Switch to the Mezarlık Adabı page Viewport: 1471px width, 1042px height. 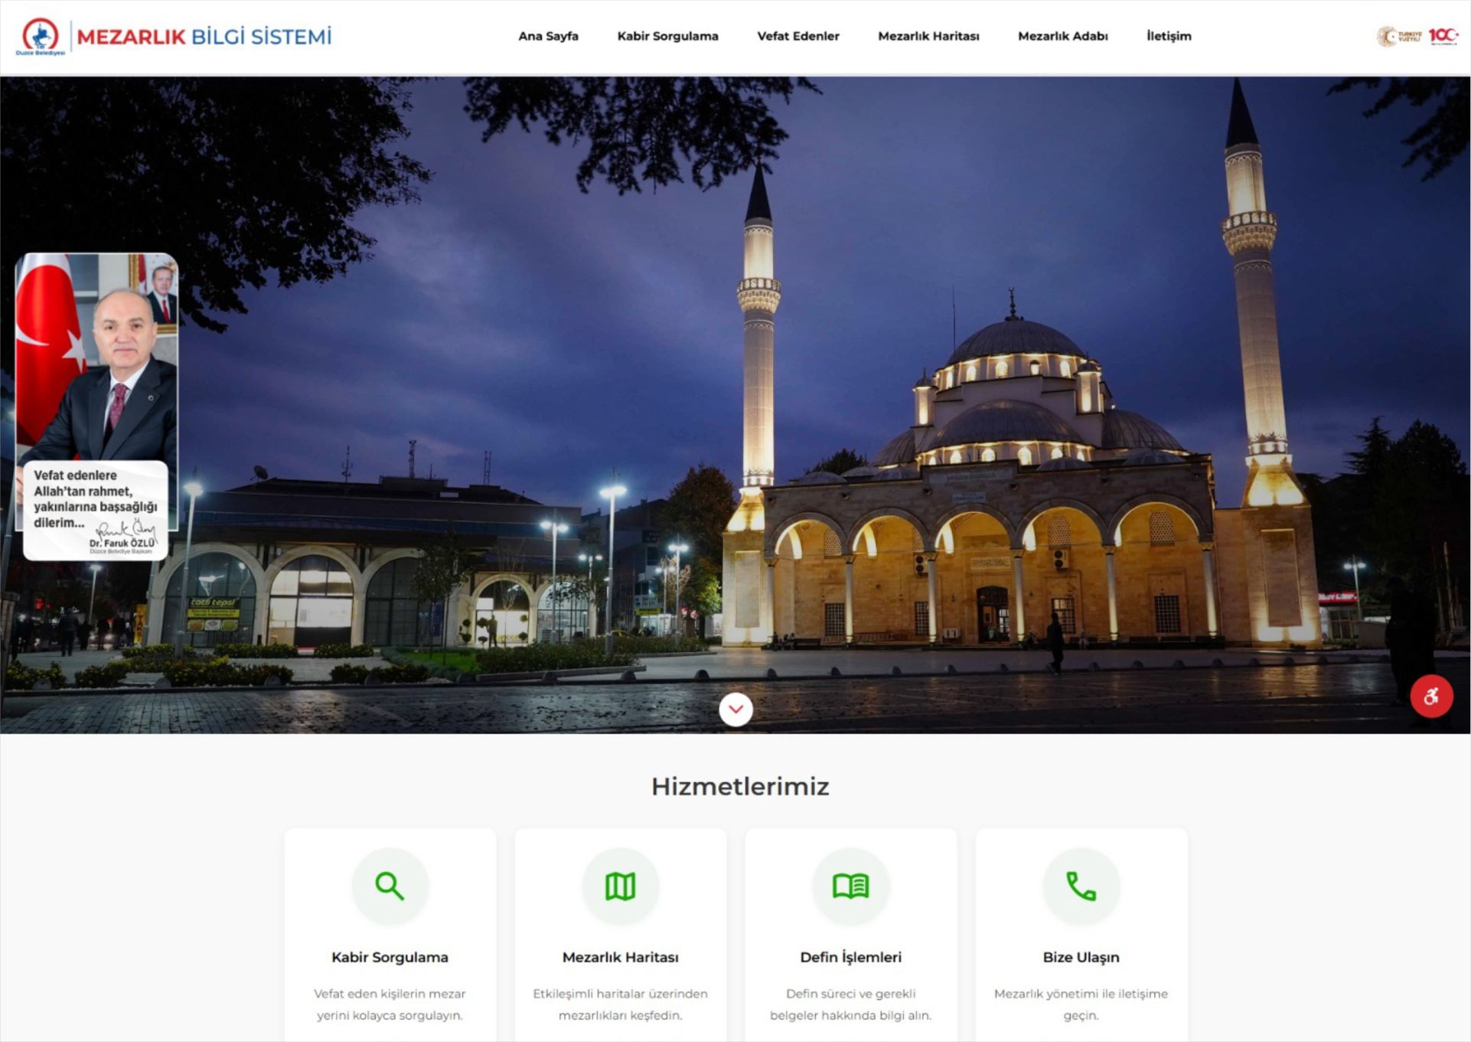1063,35
